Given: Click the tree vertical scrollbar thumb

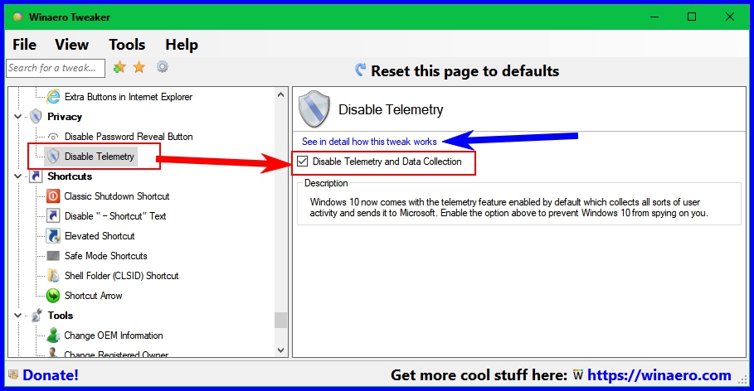Looking at the screenshot, I should click(x=281, y=320).
